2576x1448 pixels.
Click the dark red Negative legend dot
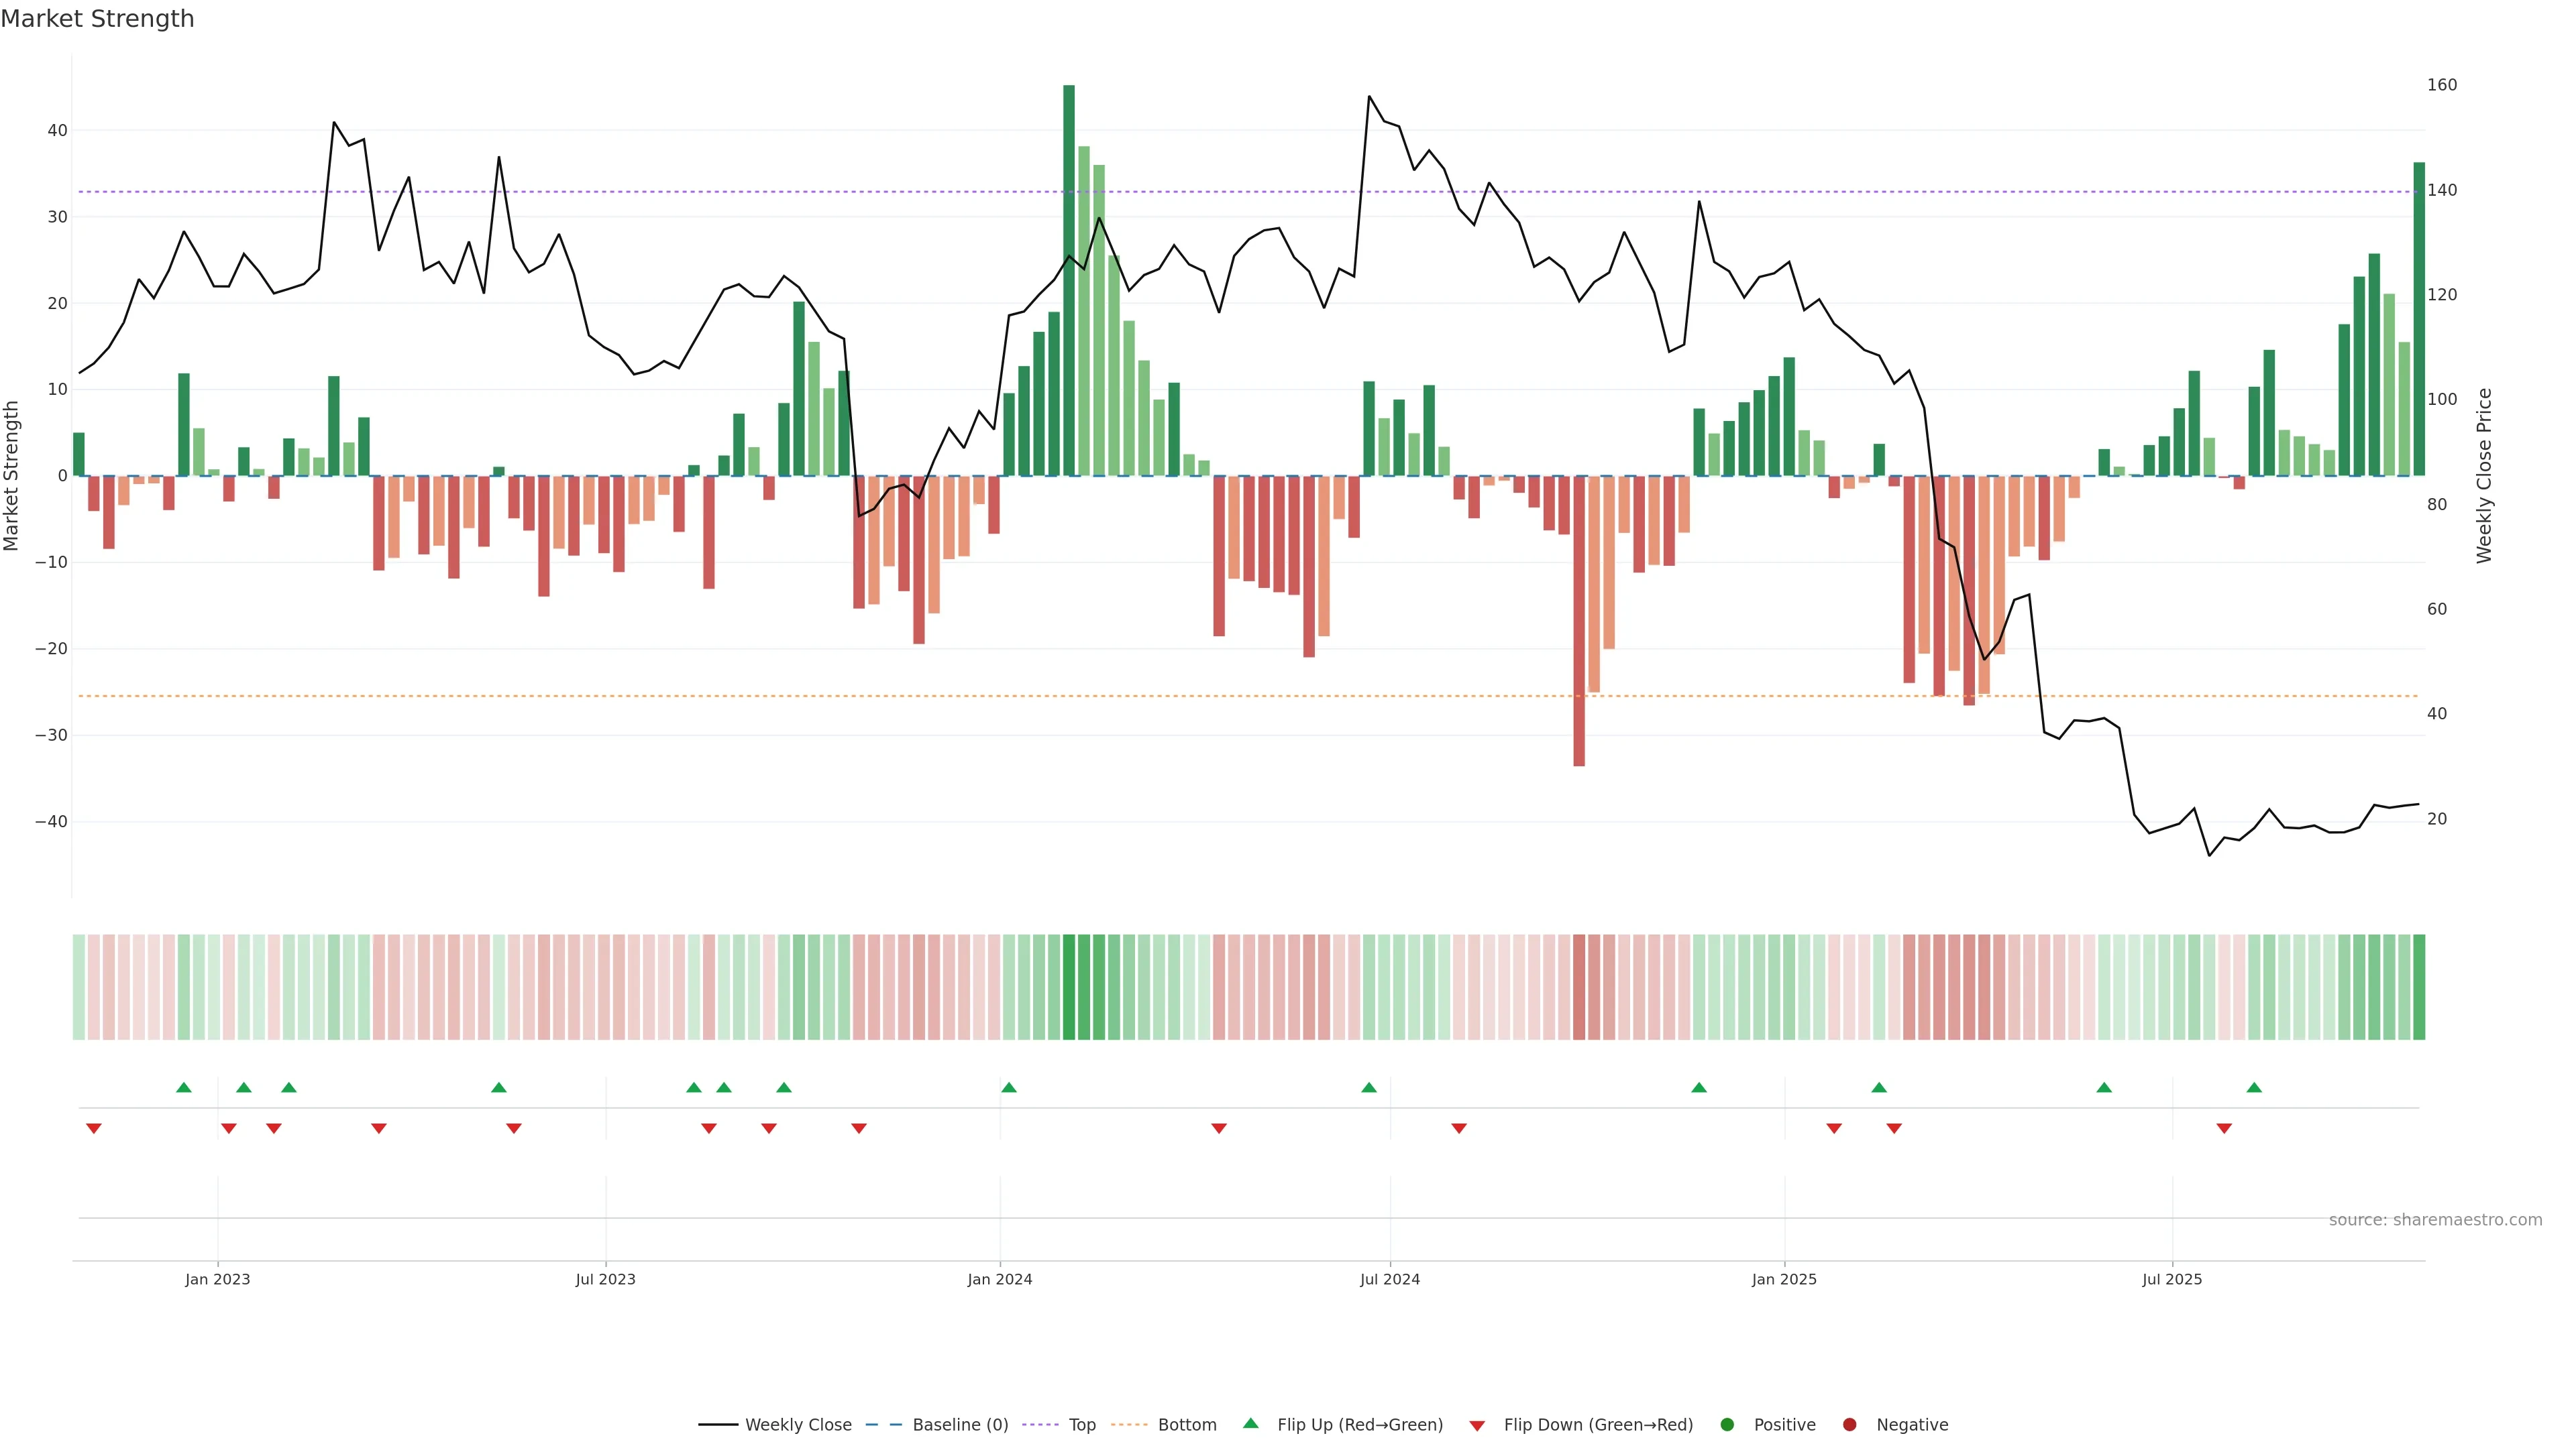(1849, 1425)
